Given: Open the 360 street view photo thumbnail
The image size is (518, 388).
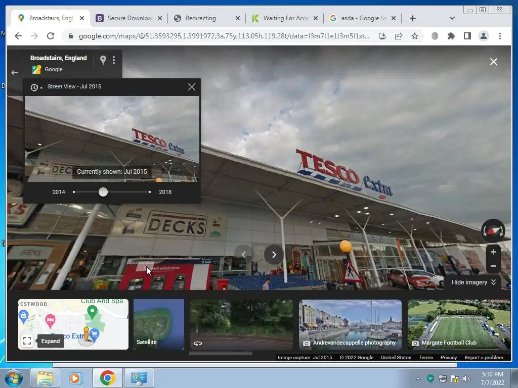Looking at the screenshot, I should [241, 324].
